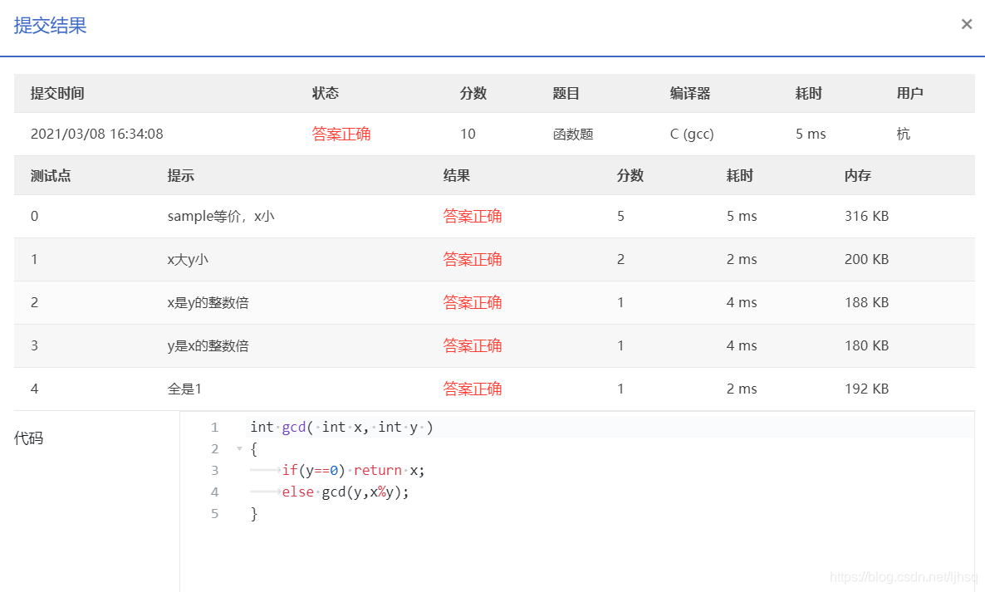The image size is (985, 592).
Task: Click line number 3 in the code viewer
Action: click(214, 470)
